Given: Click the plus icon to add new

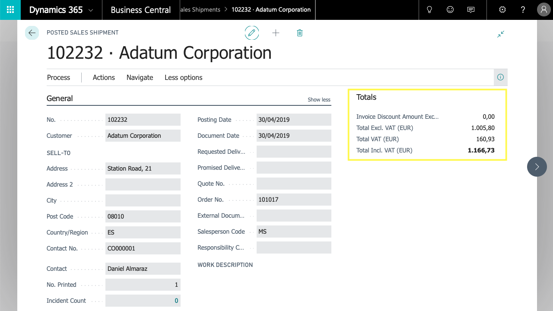Looking at the screenshot, I should coord(276,33).
